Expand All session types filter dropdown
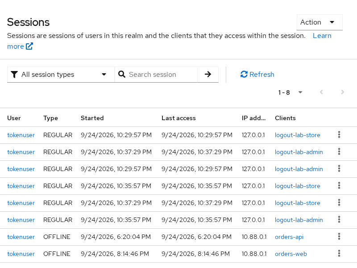The height and width of the screenshot is (268, 357). [61, 75]
